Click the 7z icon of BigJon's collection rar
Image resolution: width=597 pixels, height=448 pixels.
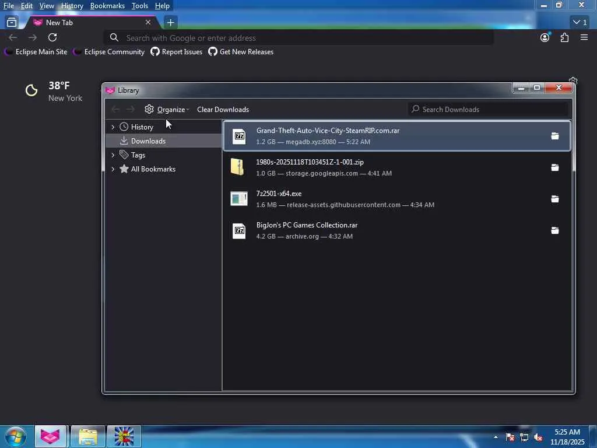point(239,230)
